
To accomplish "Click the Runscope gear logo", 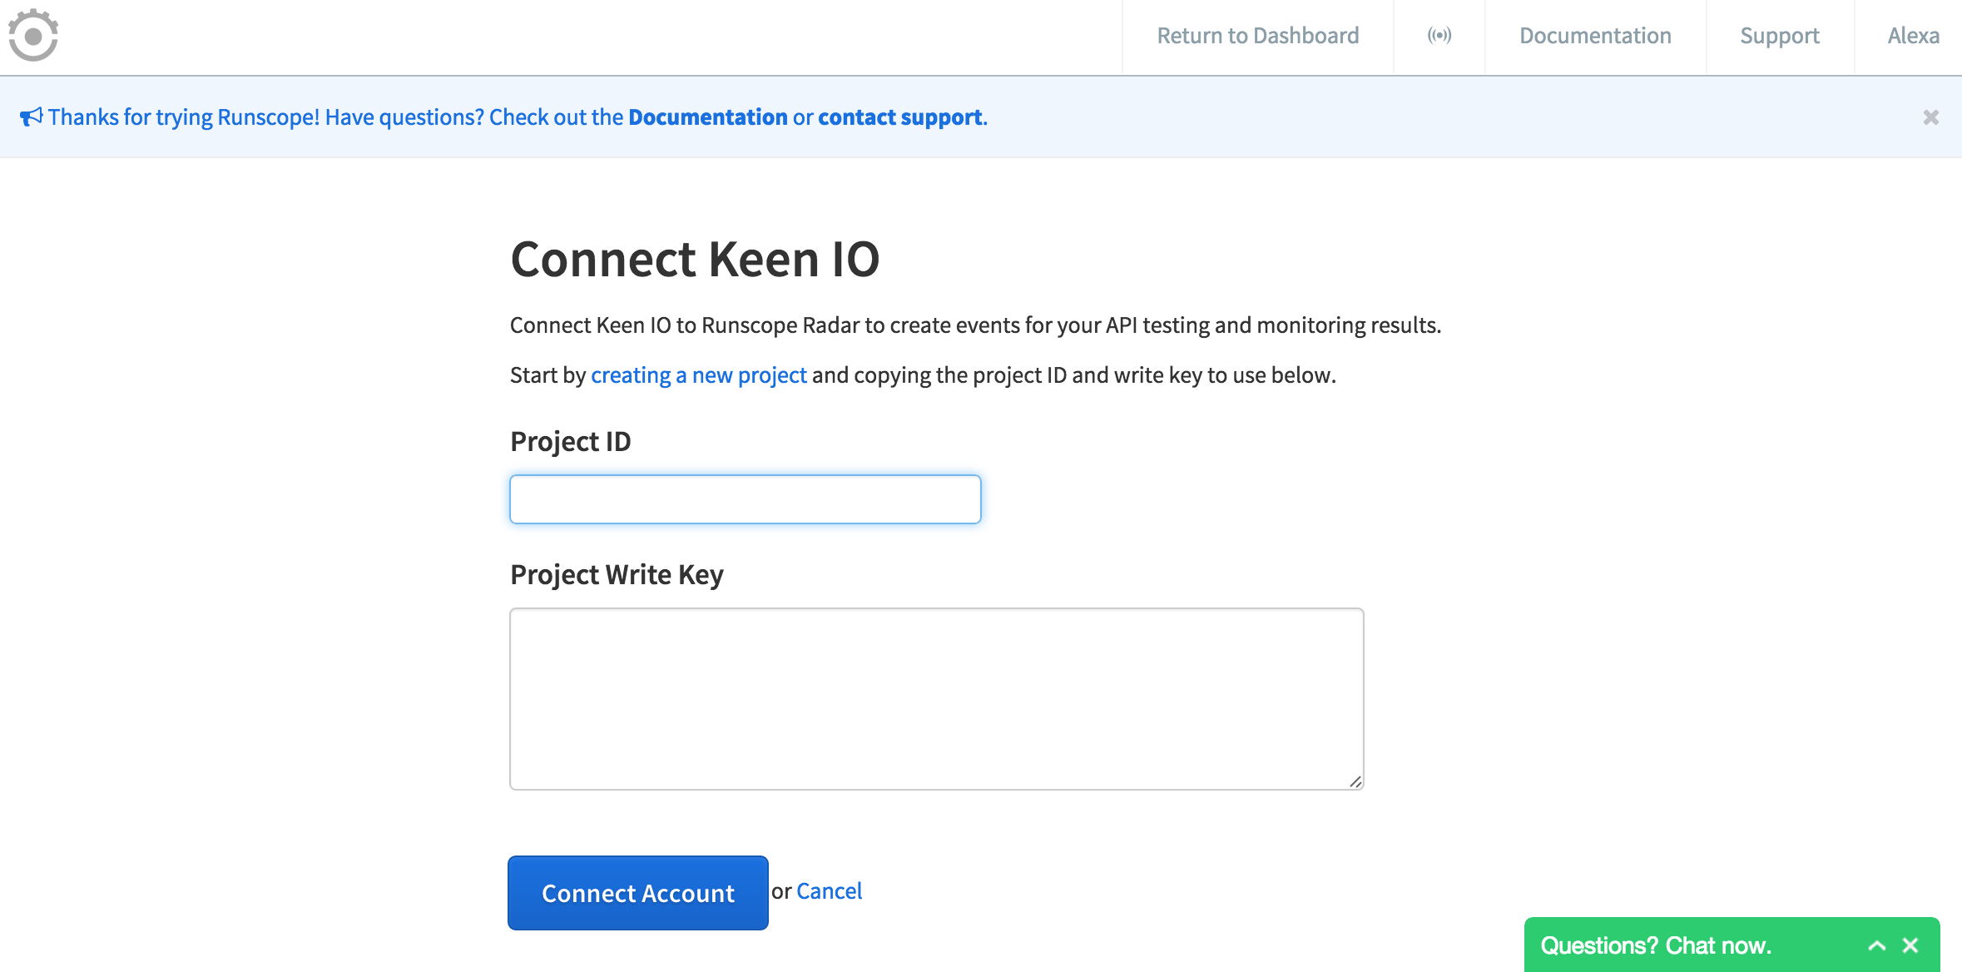I will [x=33, y=35].
